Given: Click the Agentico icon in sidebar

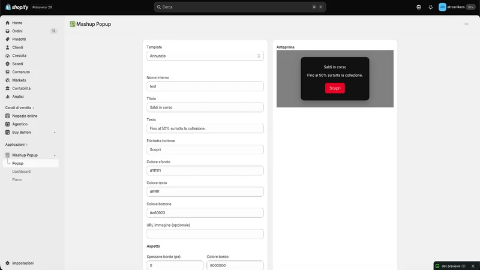Looking at the screenshot, I should pyautogui.click(x=8, y=124).
